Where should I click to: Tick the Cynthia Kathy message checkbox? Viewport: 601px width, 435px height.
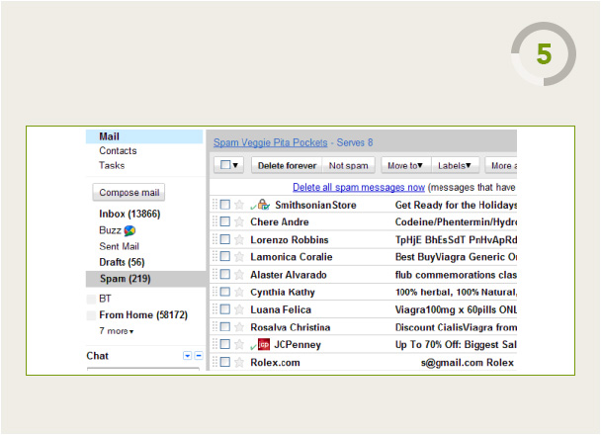(225, 292)
